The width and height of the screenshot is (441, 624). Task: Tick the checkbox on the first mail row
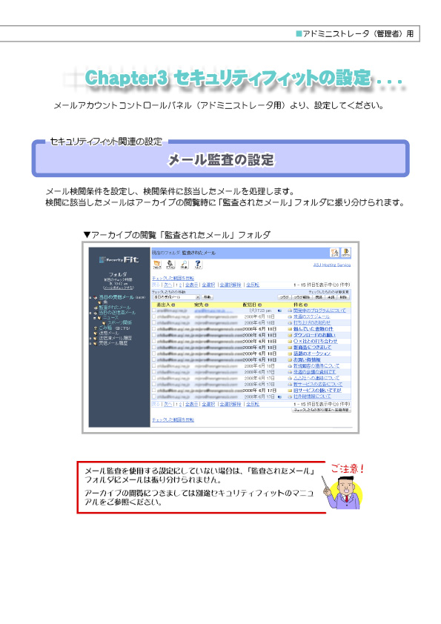[154, 311]
